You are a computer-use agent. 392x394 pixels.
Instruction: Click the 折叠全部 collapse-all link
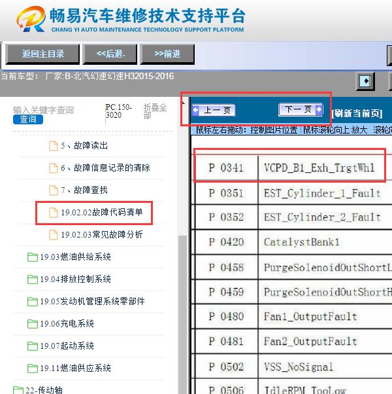[155, 111]
